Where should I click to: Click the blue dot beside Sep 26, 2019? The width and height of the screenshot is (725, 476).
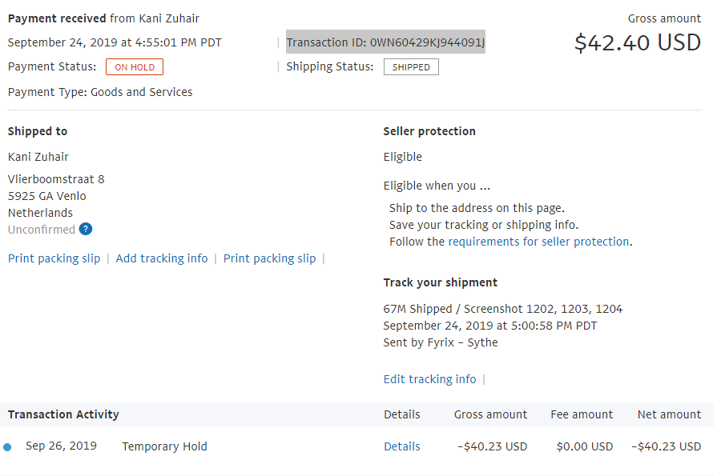pos(7,447)
